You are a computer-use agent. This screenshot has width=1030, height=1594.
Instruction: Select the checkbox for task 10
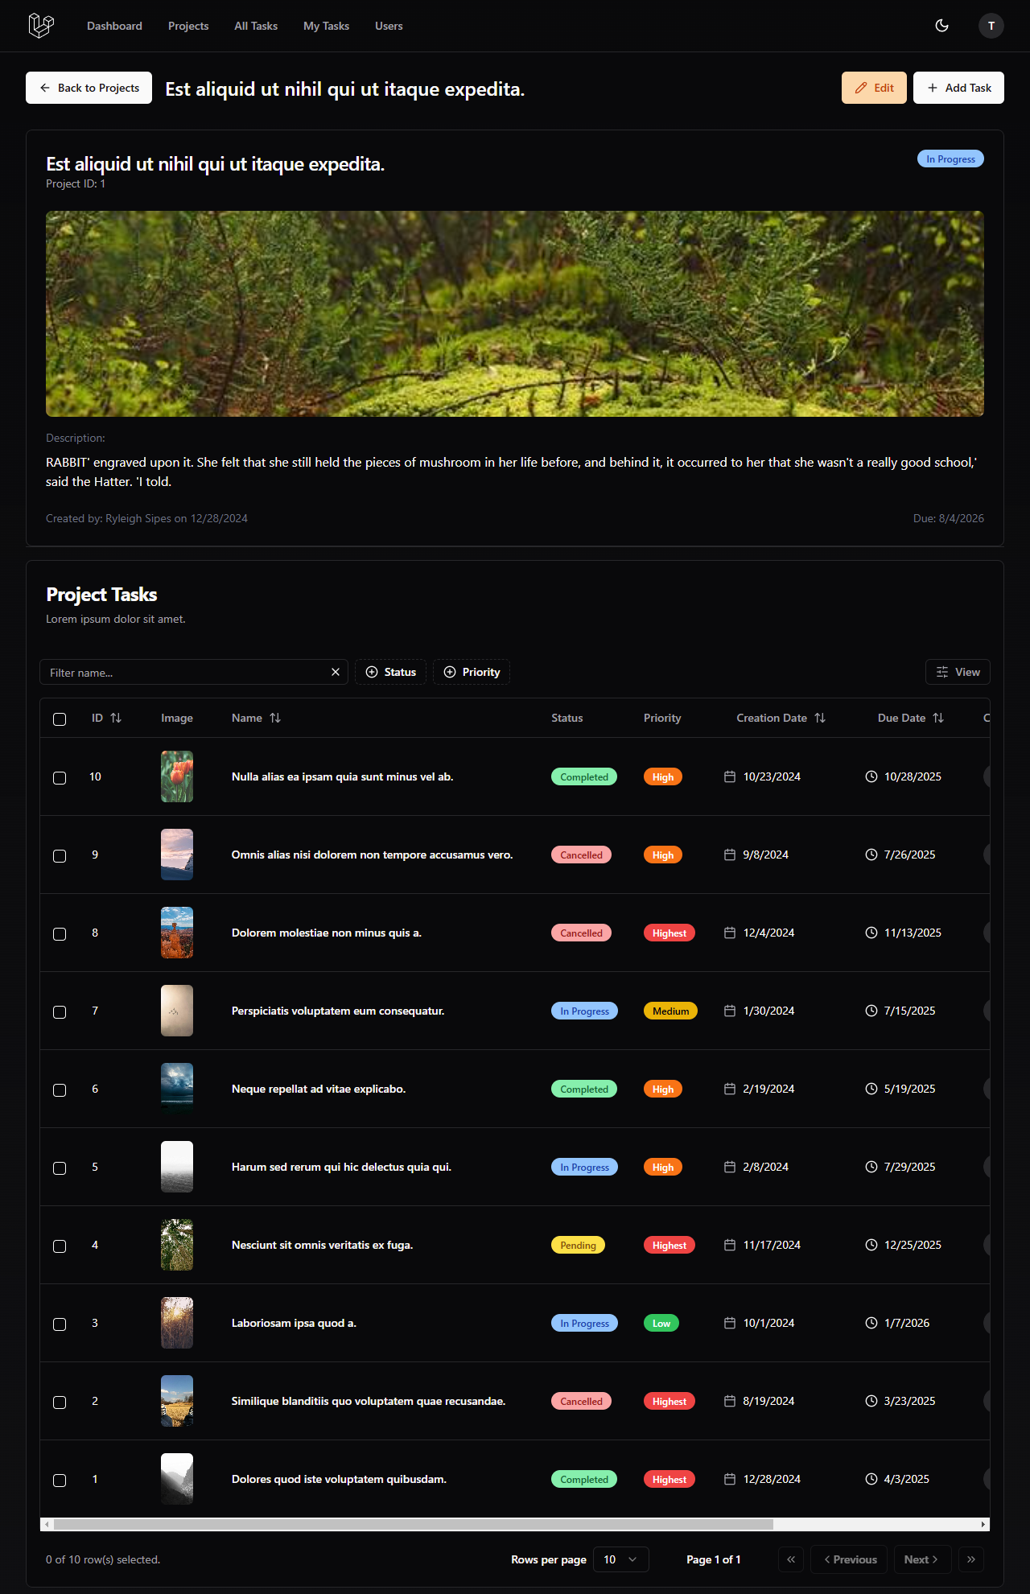(x=60, y=777)
